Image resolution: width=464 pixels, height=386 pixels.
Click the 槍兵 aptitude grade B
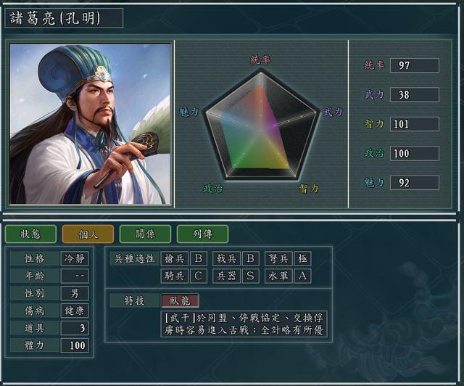(199, 258)
